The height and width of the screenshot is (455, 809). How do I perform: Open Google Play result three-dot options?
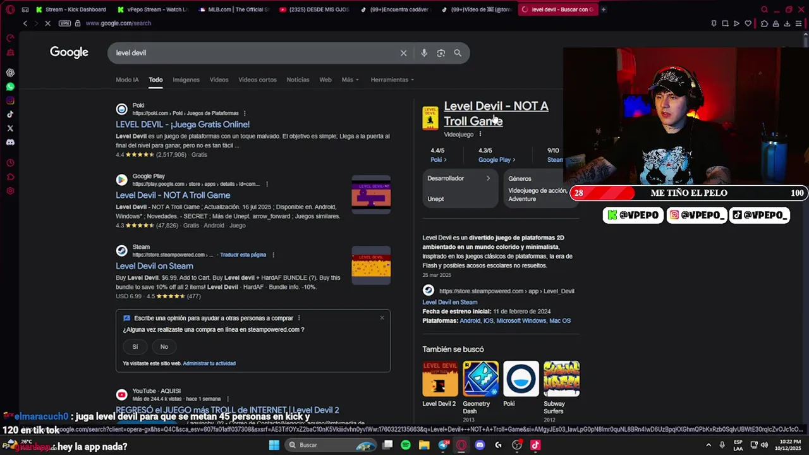tap(267, 184)
